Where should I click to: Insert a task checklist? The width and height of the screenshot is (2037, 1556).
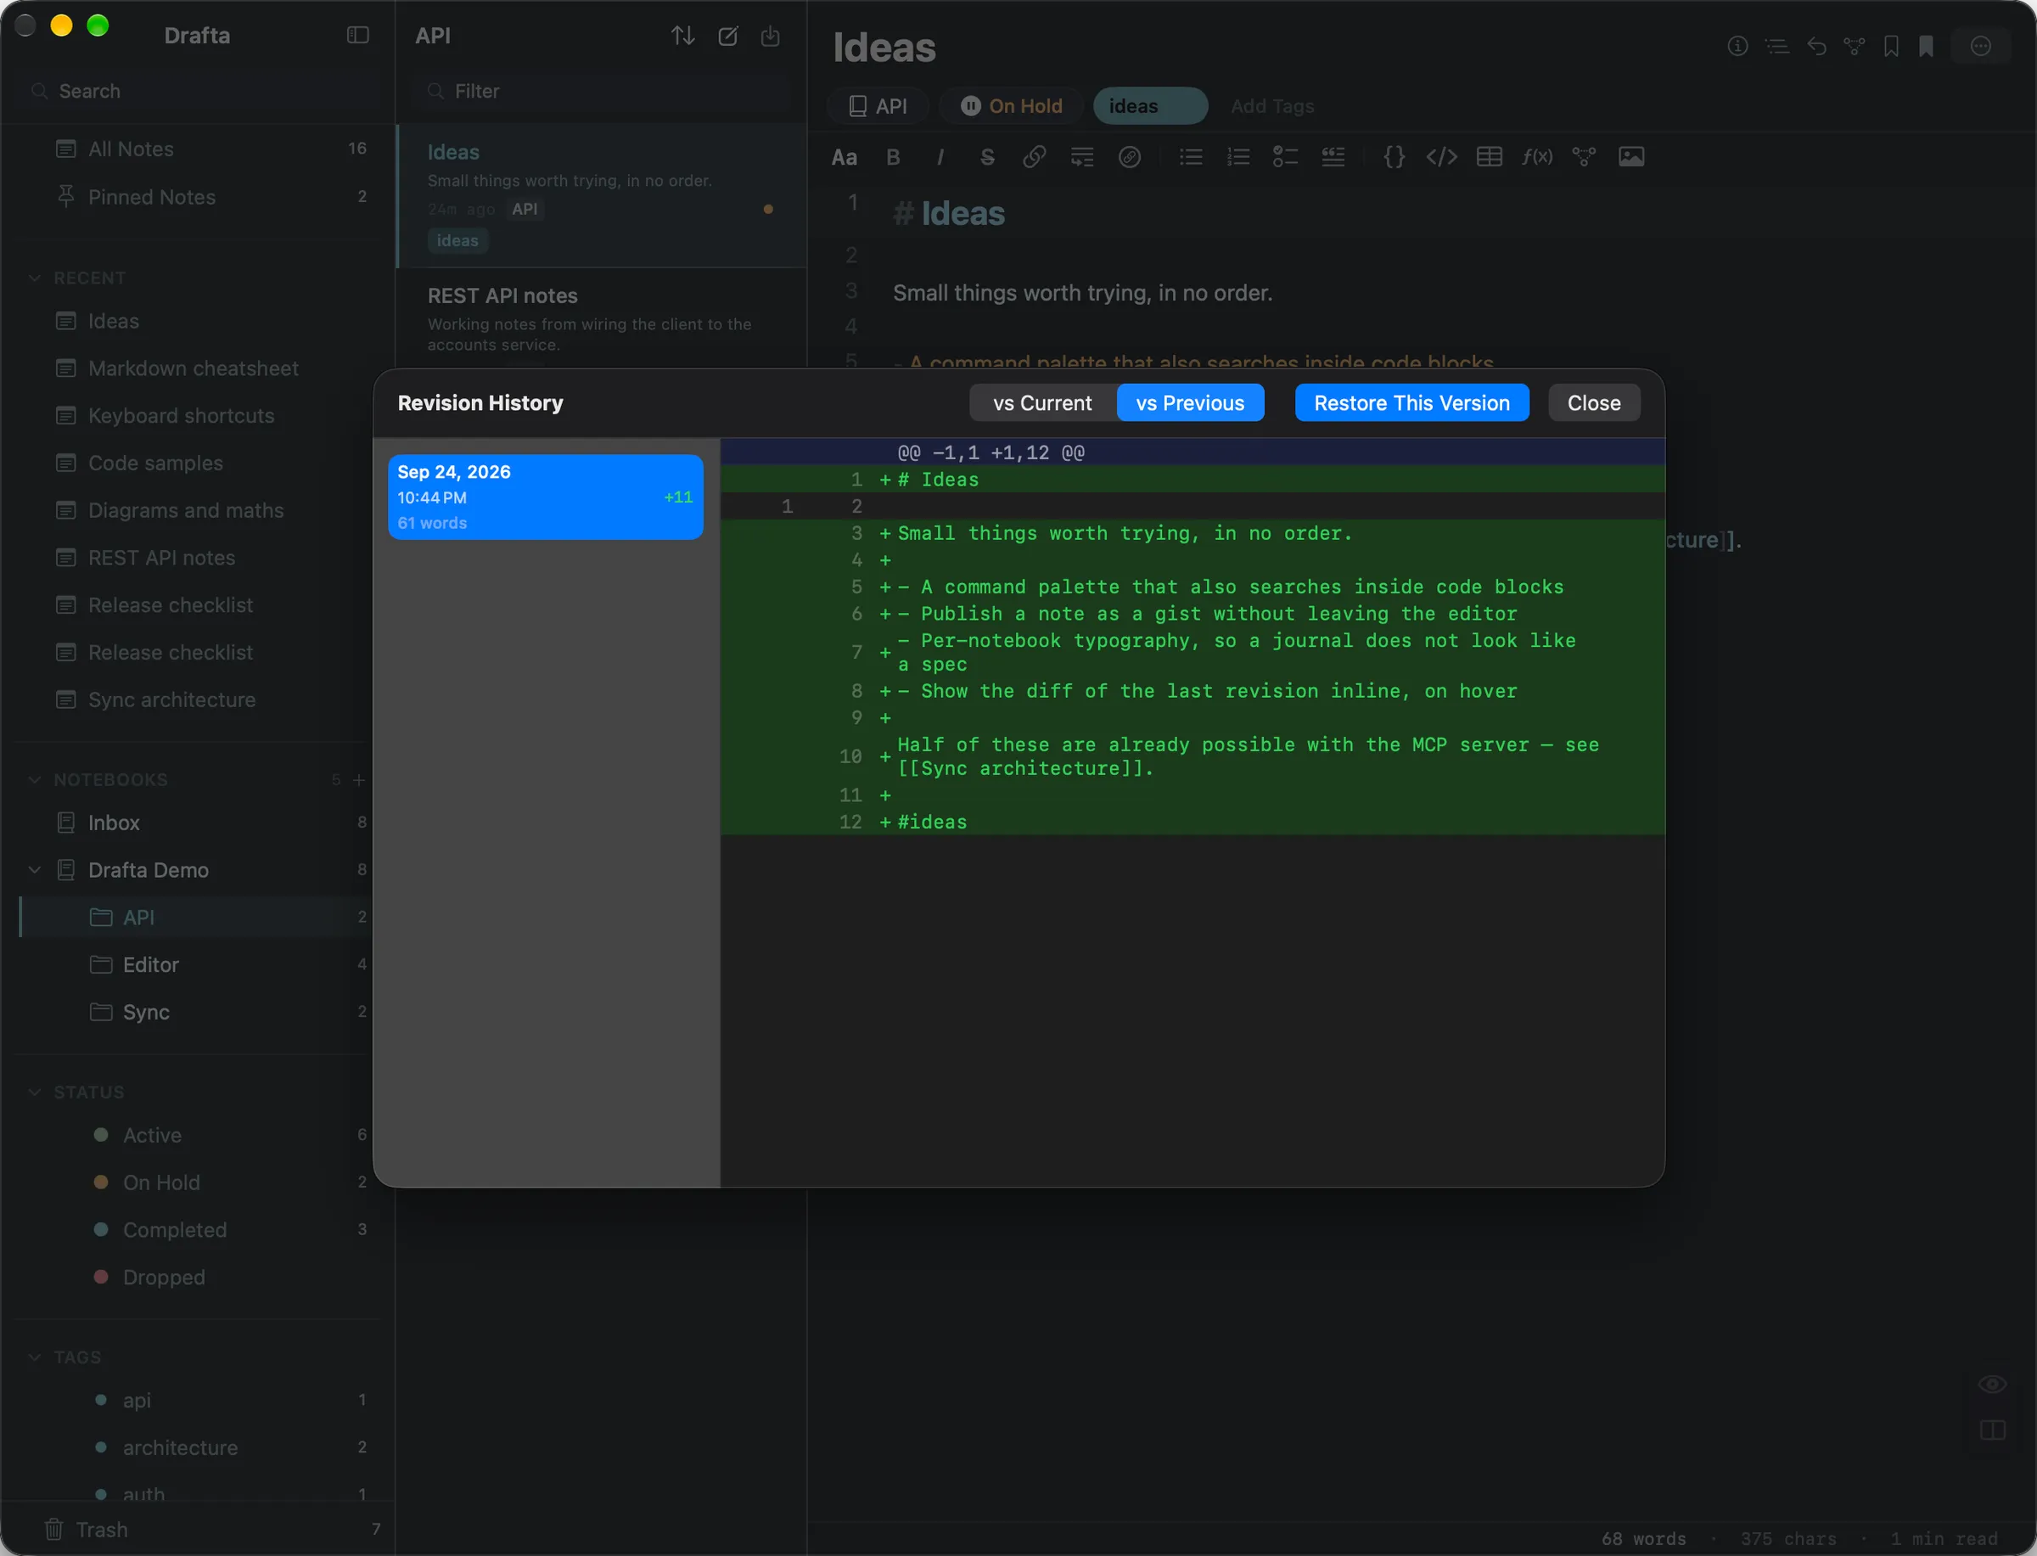coord(1285,157)
